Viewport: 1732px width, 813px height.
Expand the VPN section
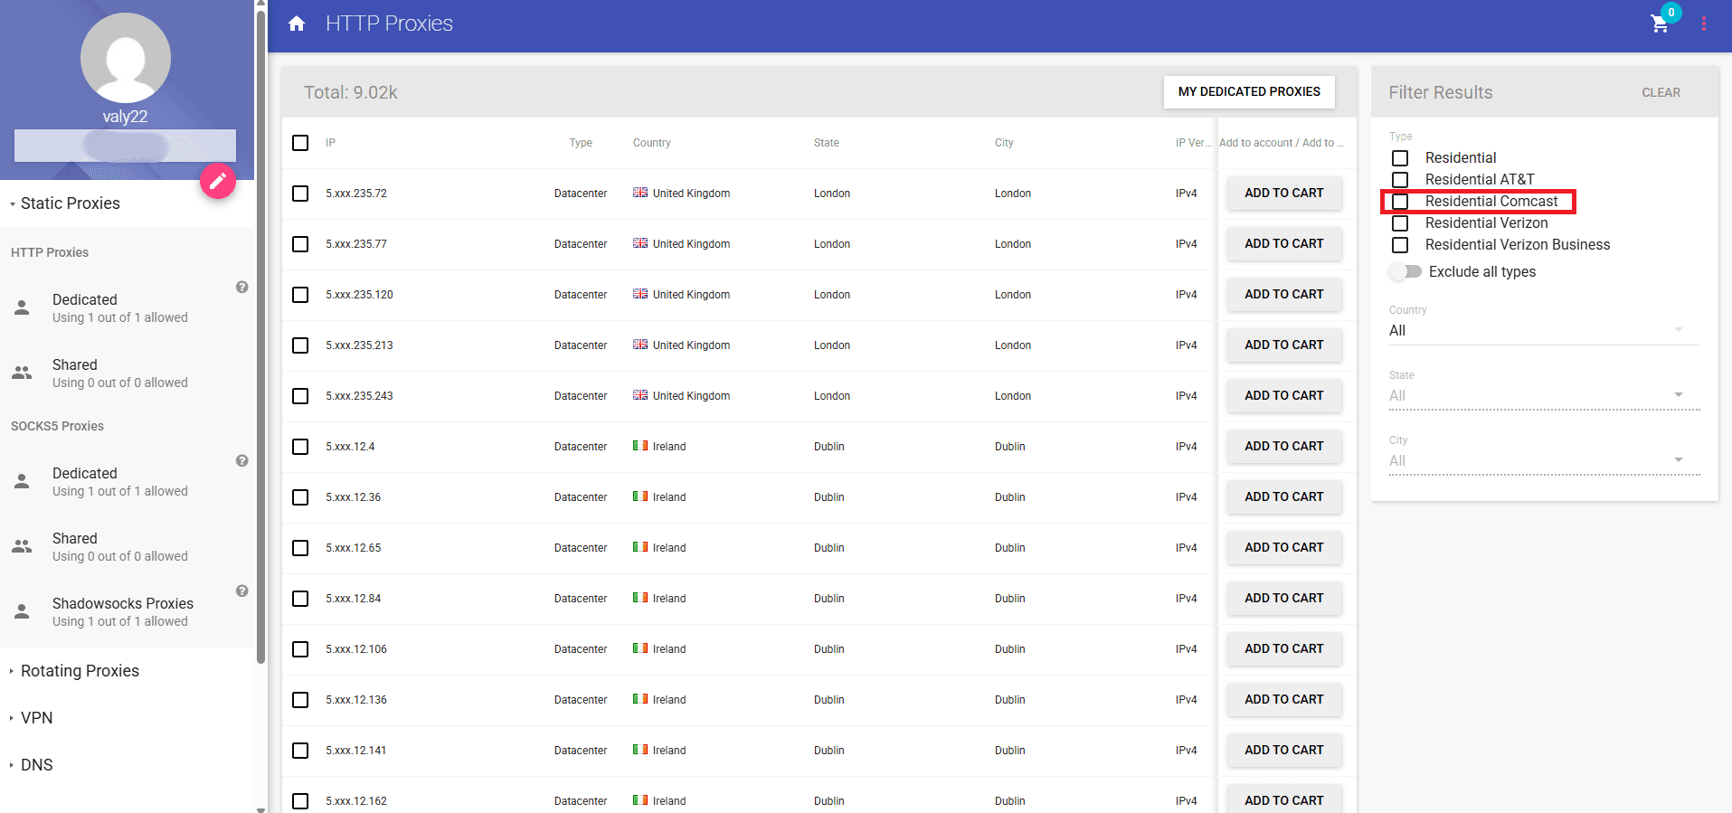point(36,718)
